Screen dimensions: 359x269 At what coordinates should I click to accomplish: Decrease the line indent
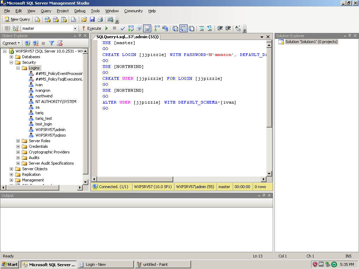point(220,28)
